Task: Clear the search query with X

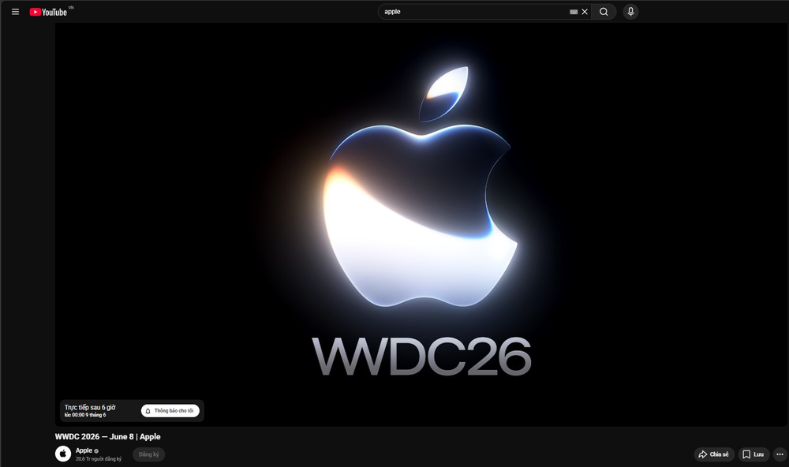Action: pos(585,12)
